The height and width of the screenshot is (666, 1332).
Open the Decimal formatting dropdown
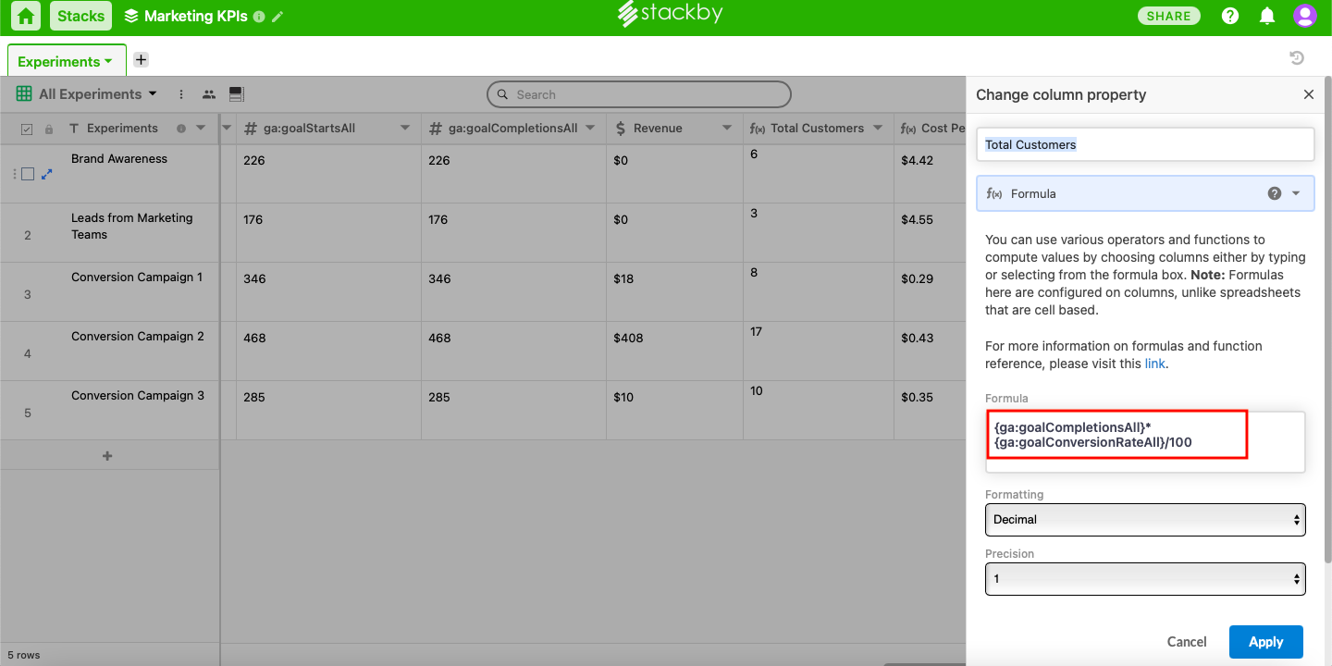[1145, 520]
